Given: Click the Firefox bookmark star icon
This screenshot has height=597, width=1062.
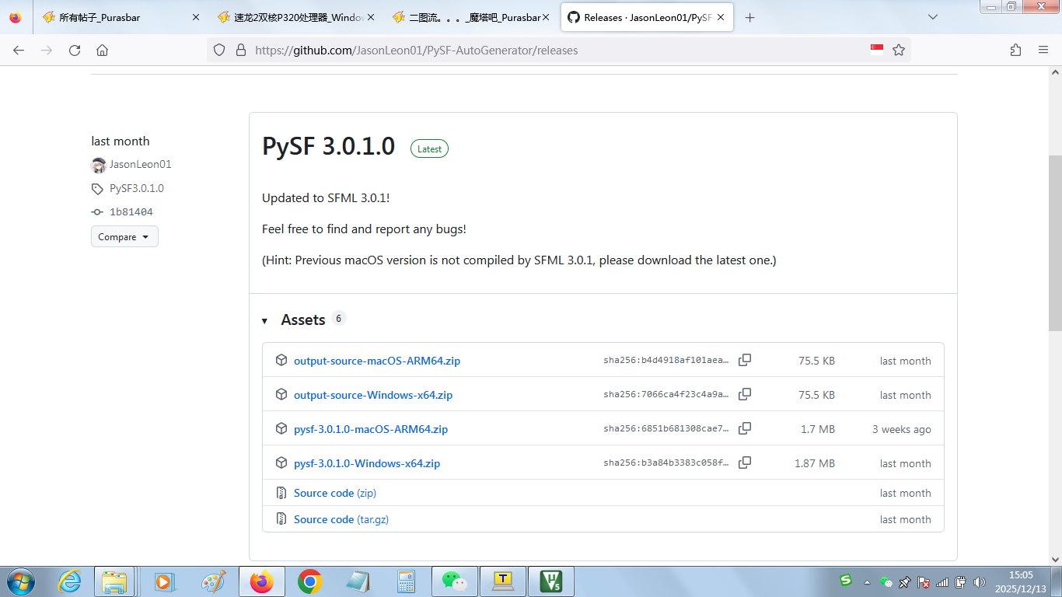Looking at the screenshot, I should 899,50.
